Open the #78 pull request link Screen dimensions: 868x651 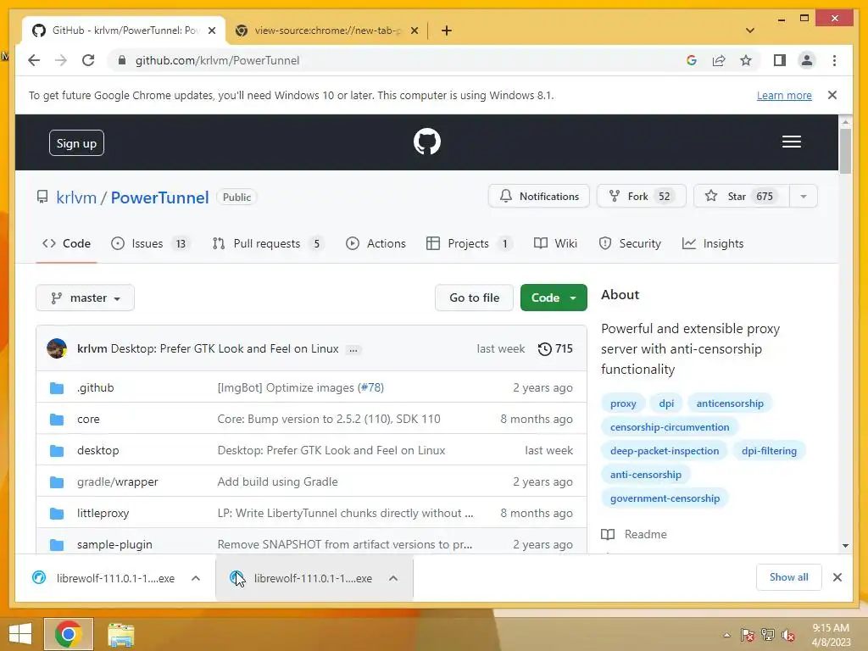click(x=370, y=388)
